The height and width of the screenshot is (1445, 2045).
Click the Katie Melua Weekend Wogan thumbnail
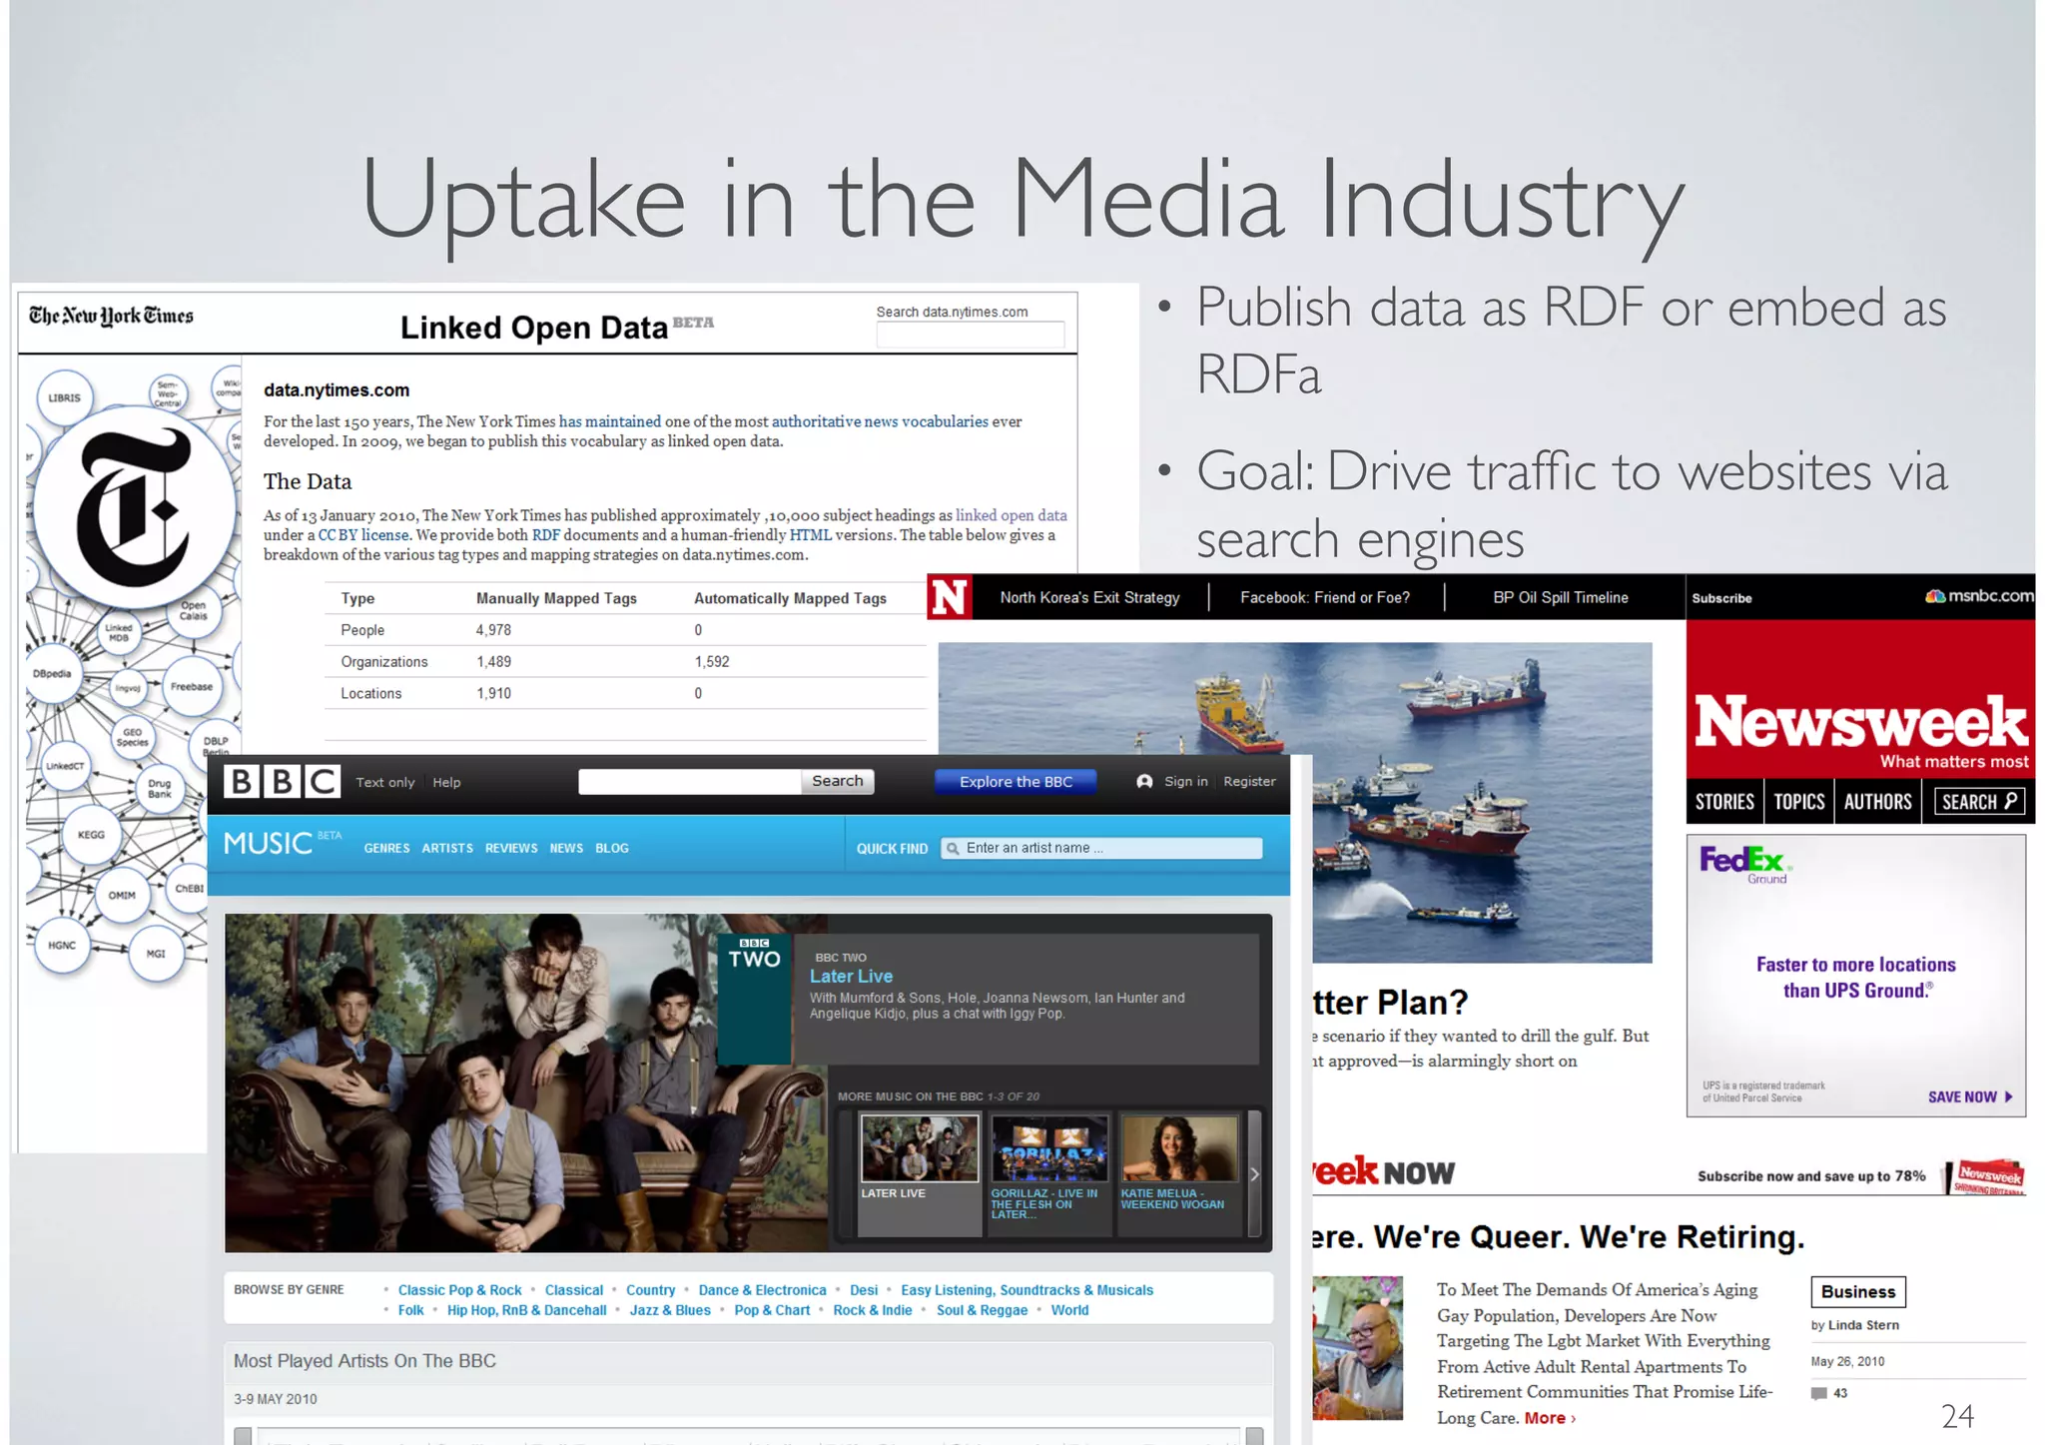click(1179, 1147)
